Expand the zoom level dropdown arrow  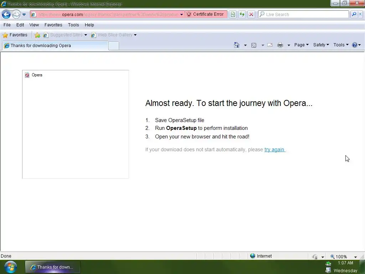coord(355,257)
